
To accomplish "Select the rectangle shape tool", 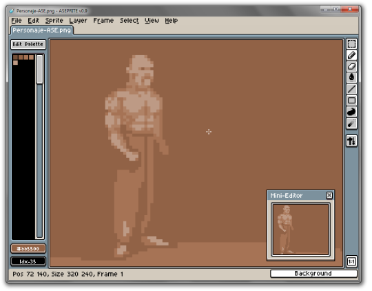I will 351,100.
